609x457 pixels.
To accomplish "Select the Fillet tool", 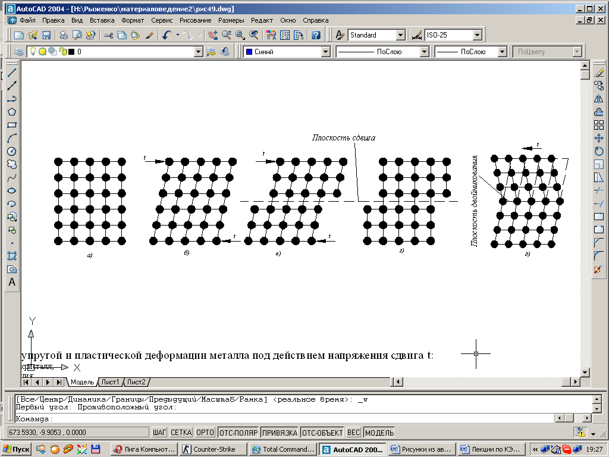I will click(599, 256).
